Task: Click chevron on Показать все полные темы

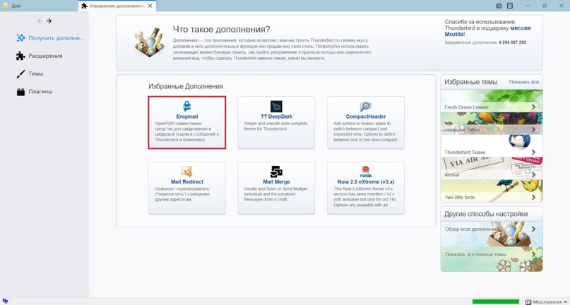Action: pyautogui.click(x=533, y=254)
